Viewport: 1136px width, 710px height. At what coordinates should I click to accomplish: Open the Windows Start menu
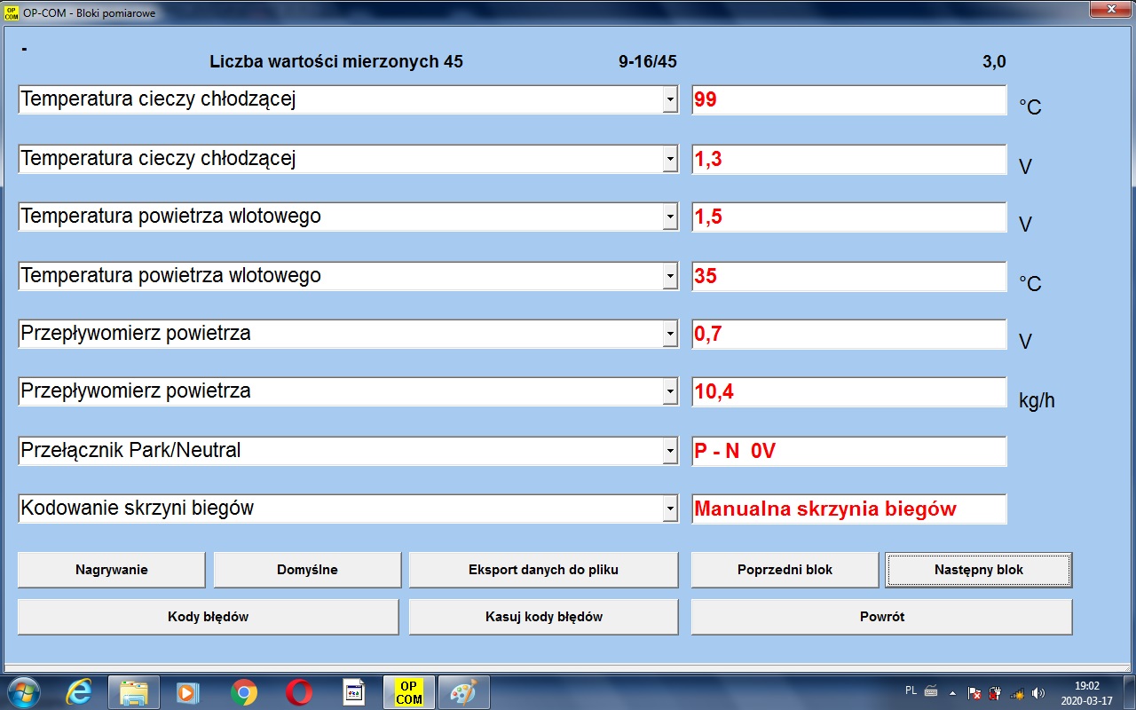click(x=24, y=692)
